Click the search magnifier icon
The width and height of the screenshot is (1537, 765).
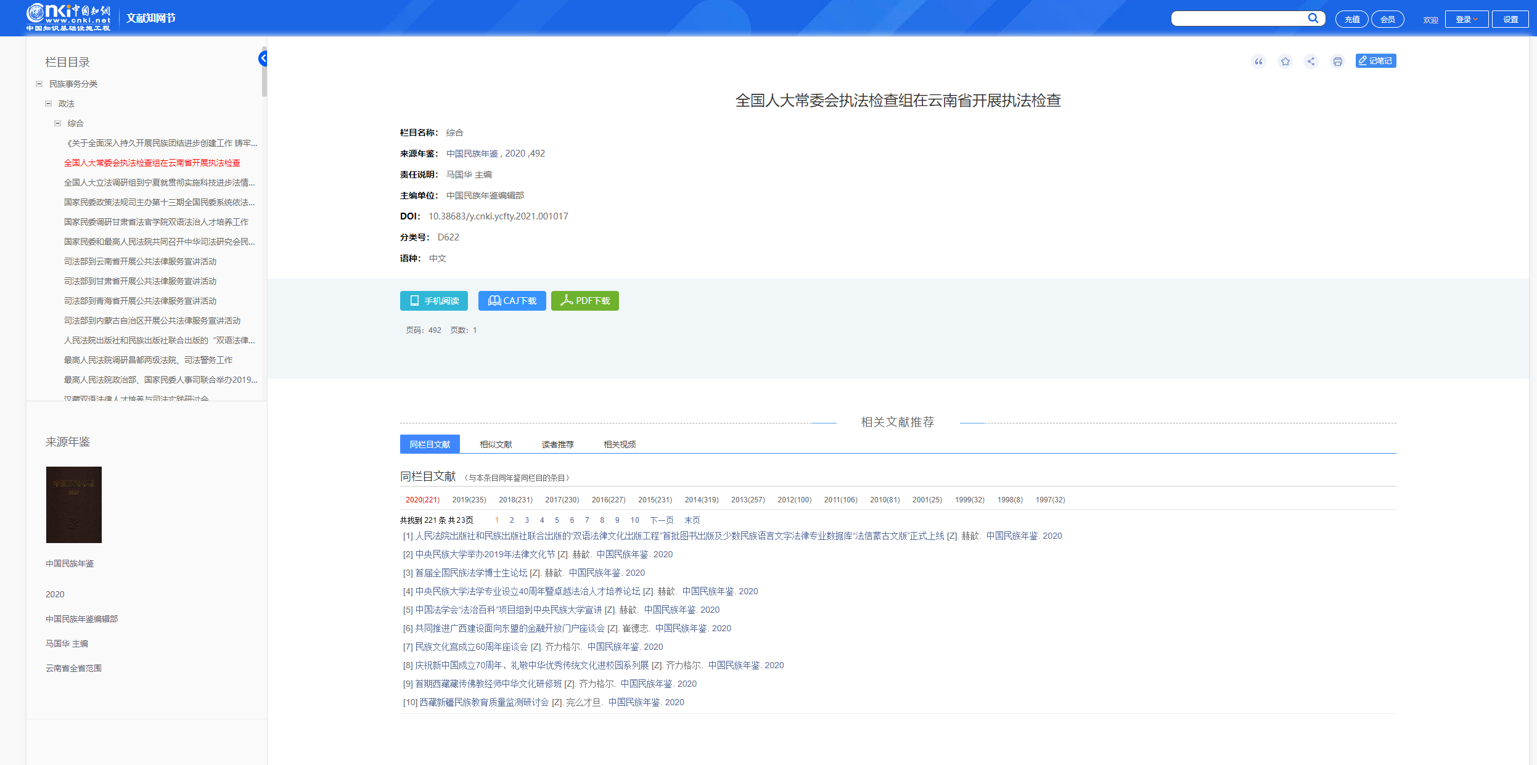(1313, 18)
